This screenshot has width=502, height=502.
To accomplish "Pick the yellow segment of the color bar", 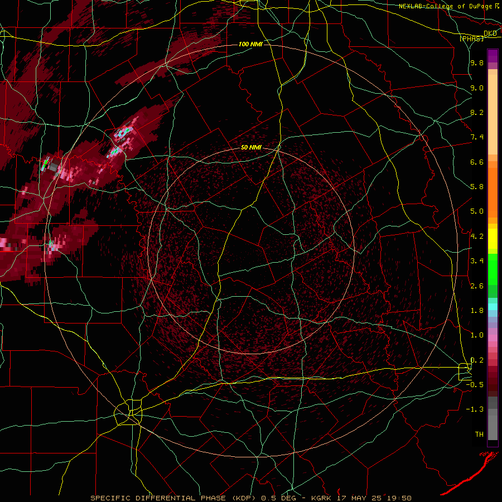I will pyautogui.click(x=493, y=239).
